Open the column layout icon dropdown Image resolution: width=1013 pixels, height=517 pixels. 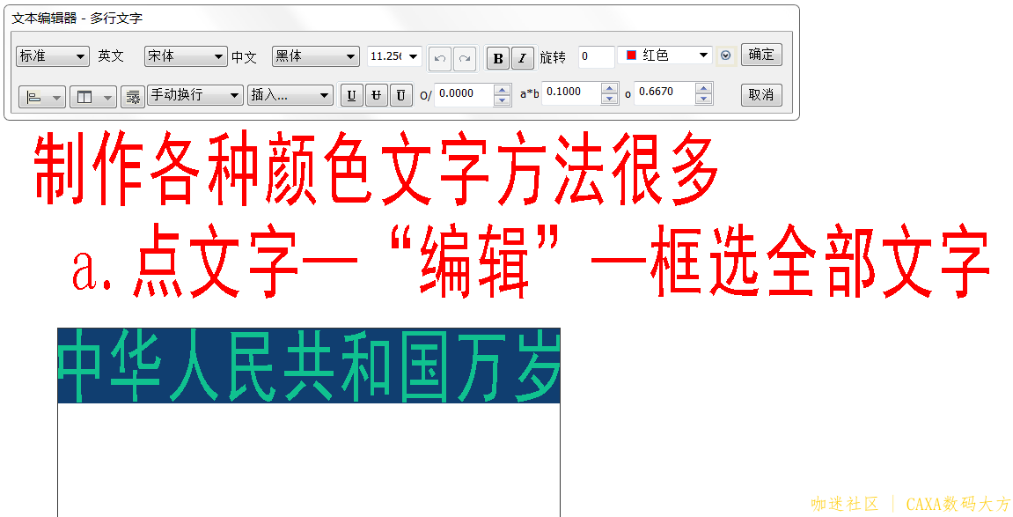(93, 97)
